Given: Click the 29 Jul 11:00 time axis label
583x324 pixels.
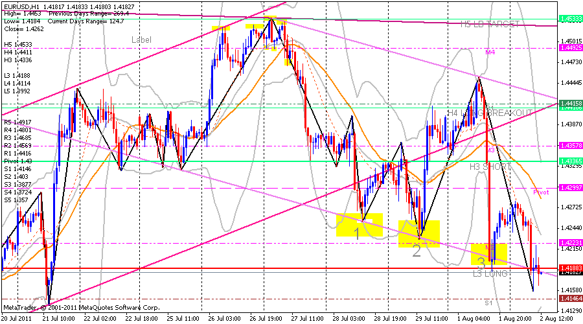Looking at the screenshot, I should (x=432, y=318).
